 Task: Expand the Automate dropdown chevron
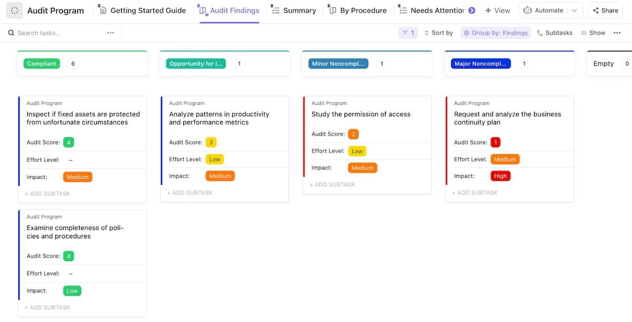pyautogui.click(x=574, y=11)
